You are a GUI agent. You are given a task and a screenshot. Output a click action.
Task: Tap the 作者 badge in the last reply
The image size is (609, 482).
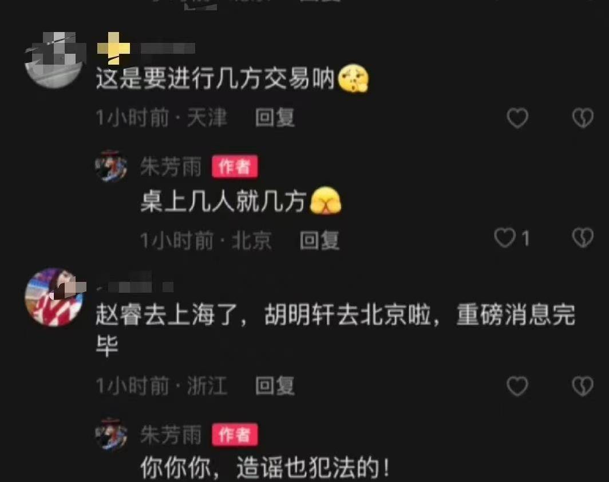(x=235, y=435)
